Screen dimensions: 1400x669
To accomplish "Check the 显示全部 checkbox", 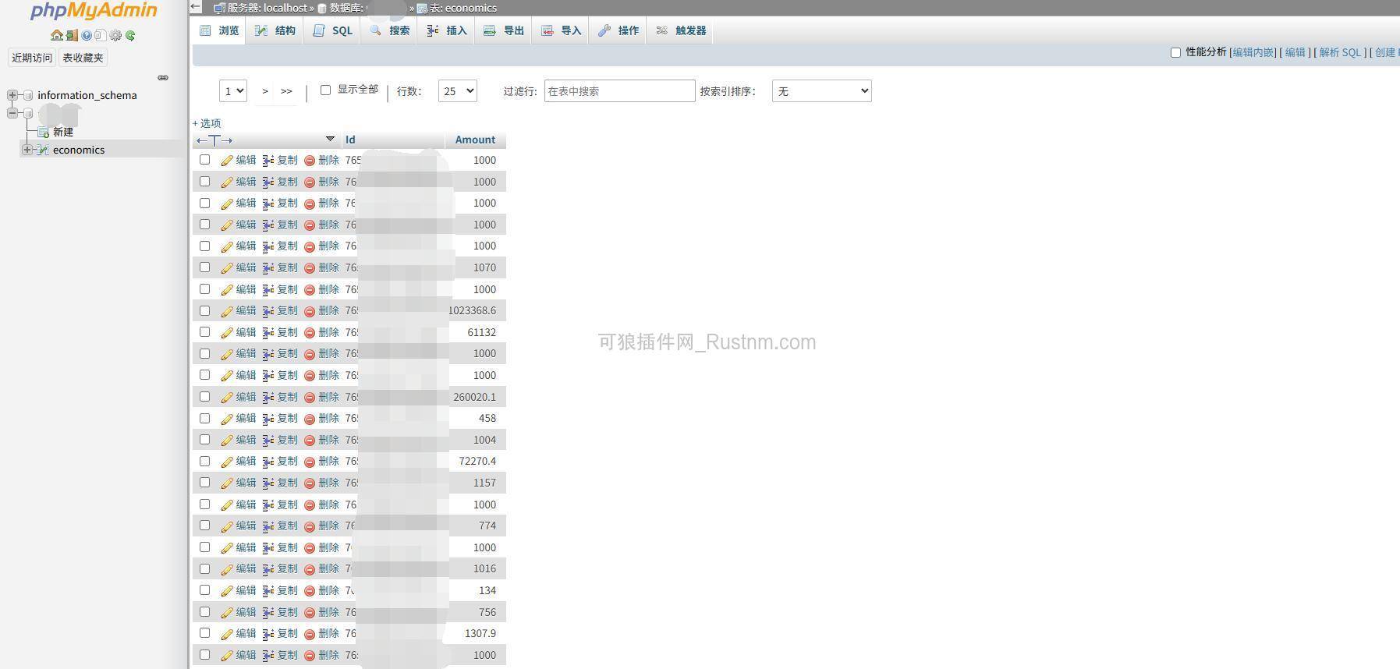I will (x=325, y=90).
